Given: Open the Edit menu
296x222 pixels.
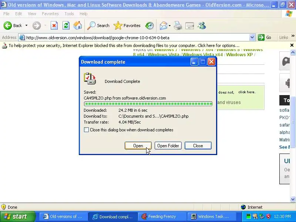Looking at the screenshot, I should (18, 14).
